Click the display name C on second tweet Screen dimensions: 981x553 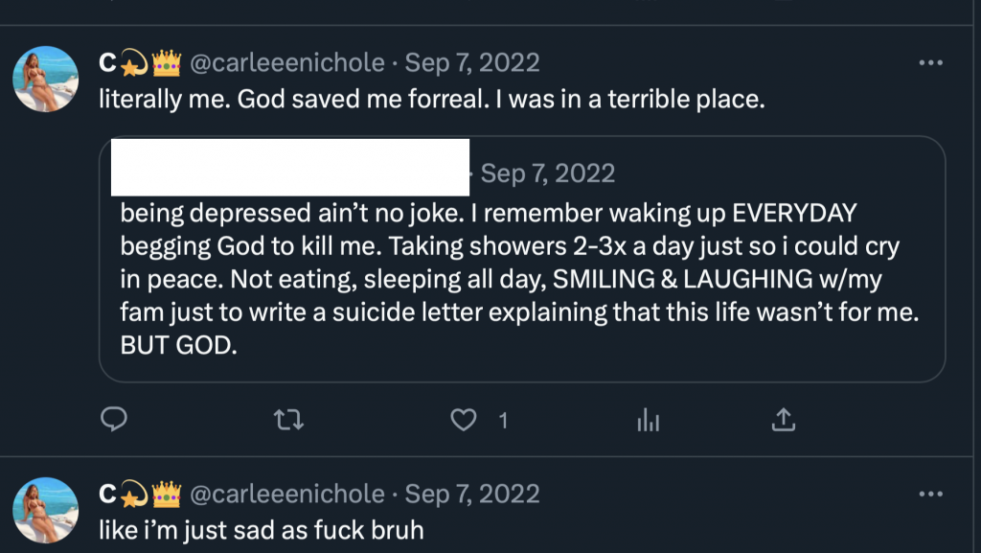click(108, 495)
